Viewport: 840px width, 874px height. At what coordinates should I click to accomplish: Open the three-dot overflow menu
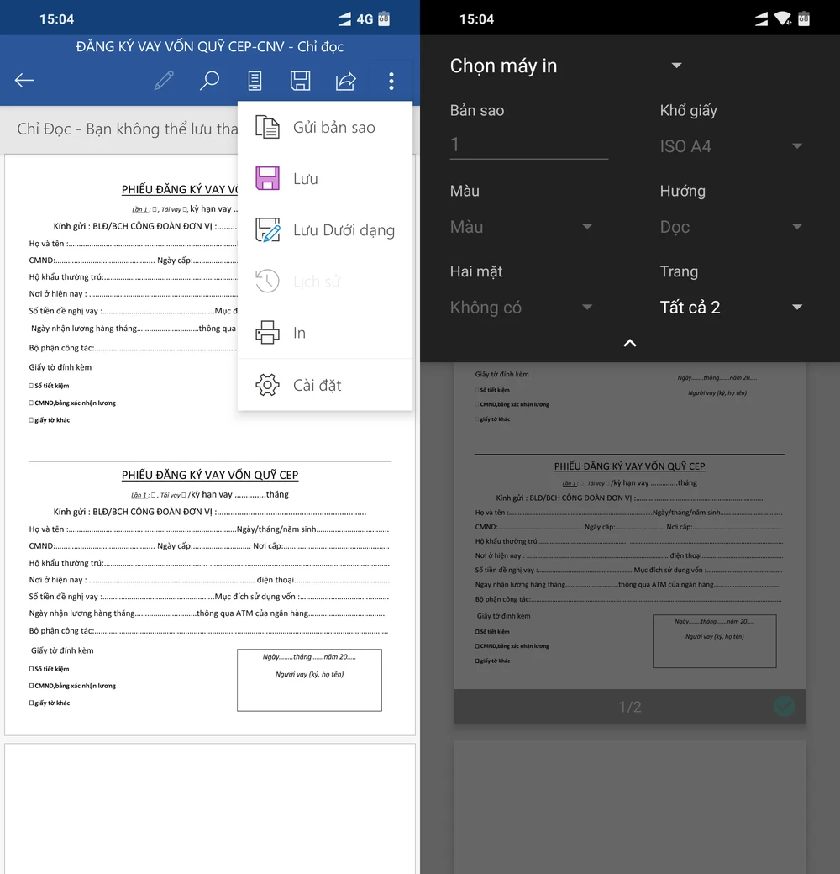pyautogui.click(x=391, y=81)
